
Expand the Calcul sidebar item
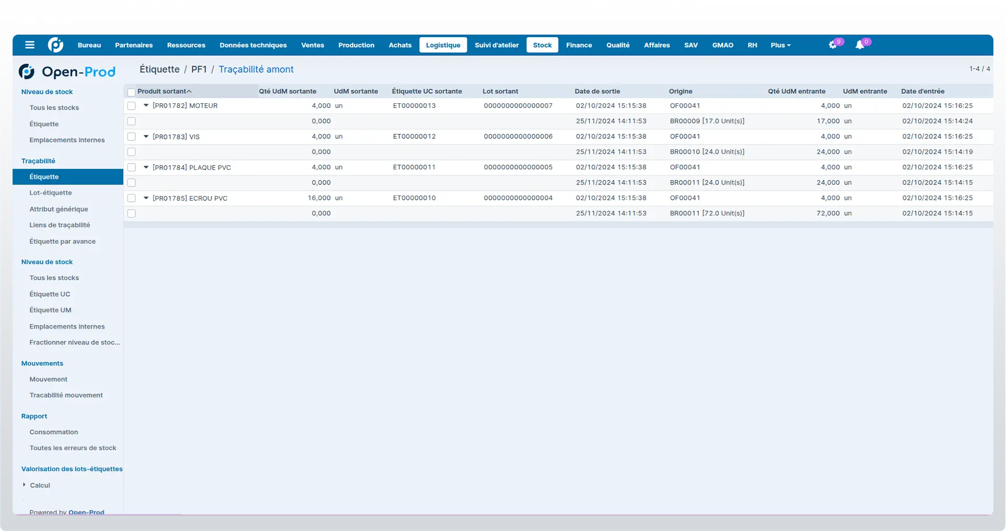tap(24, 485)
